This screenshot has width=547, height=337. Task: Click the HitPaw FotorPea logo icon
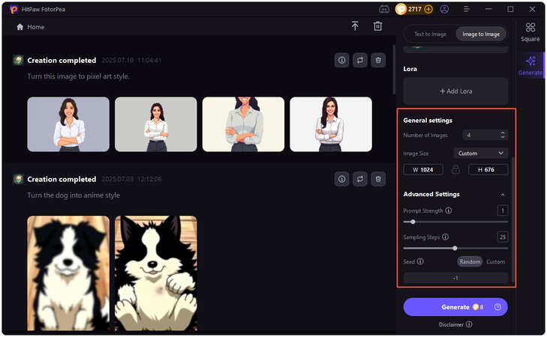(x=14, y=10)
